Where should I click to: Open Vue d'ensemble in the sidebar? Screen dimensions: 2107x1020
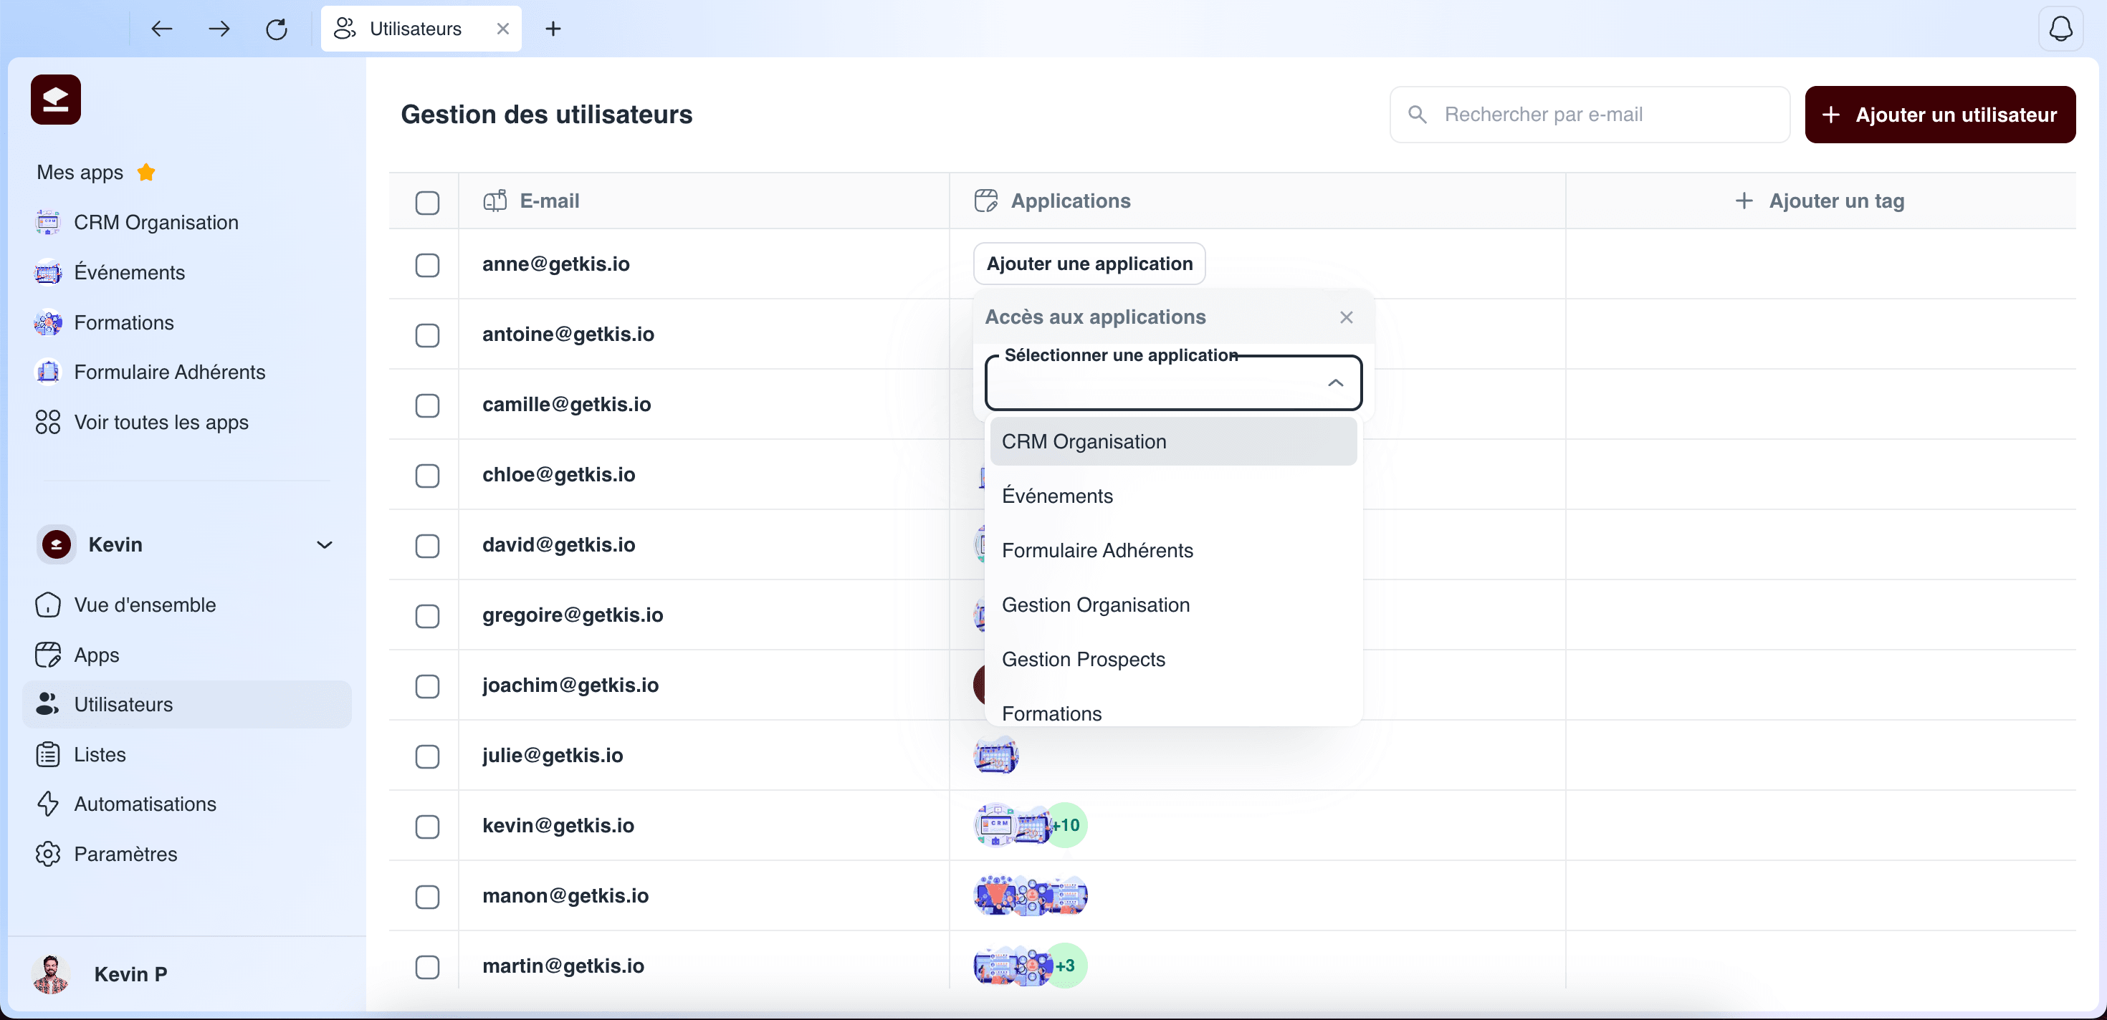(186, 605)
